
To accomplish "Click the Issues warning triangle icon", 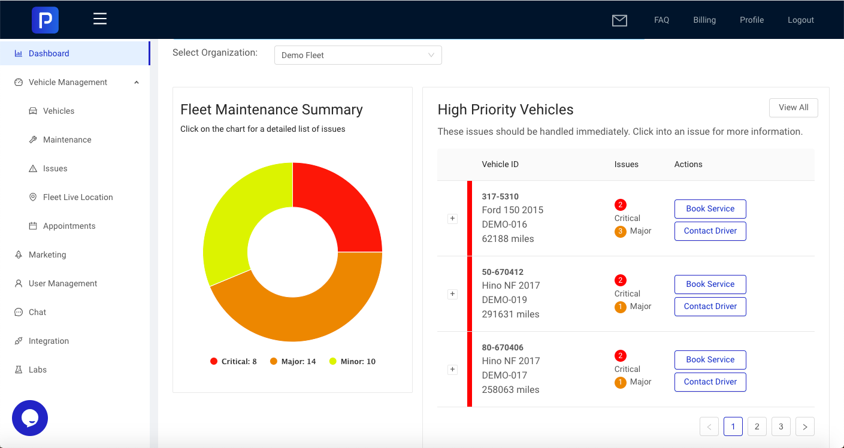I will pos(33,169).
